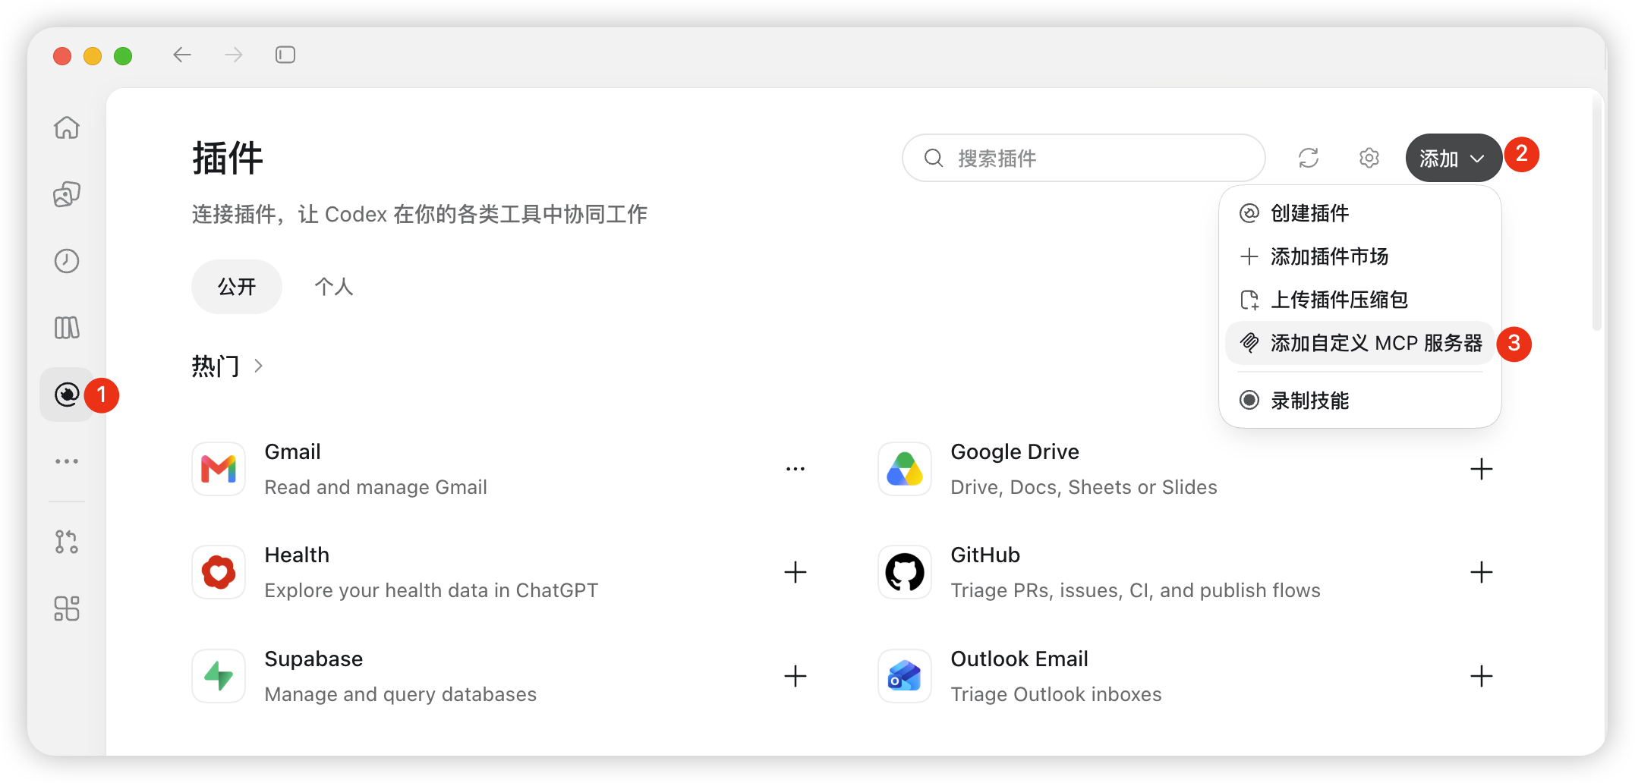Screen dimensions: 1635x783
Task: Open the library books icon in sidebar
Action: [x=67, y=328]
